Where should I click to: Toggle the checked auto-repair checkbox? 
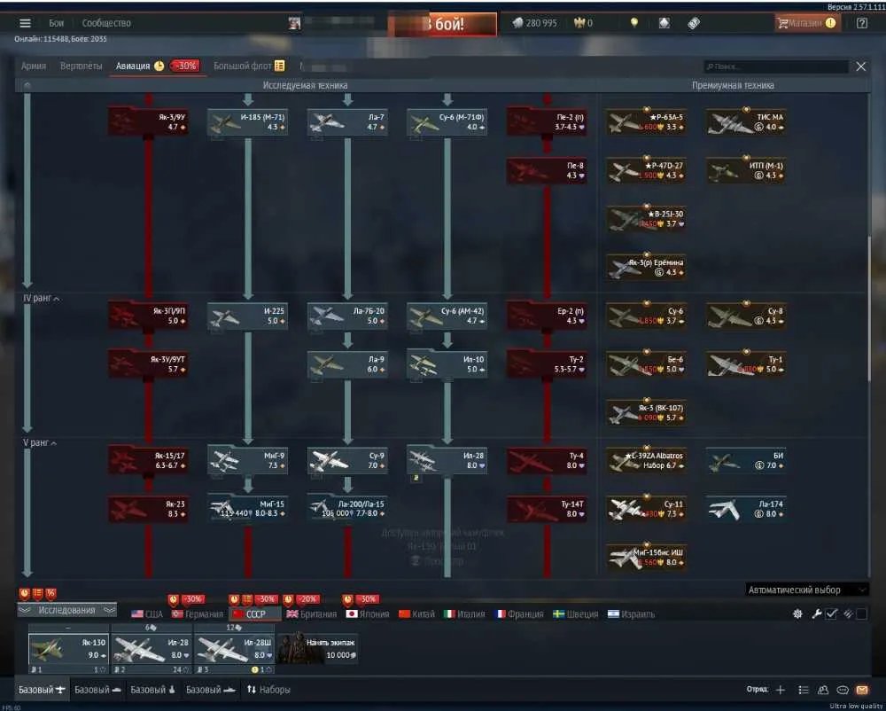click(x=831, y=613)
